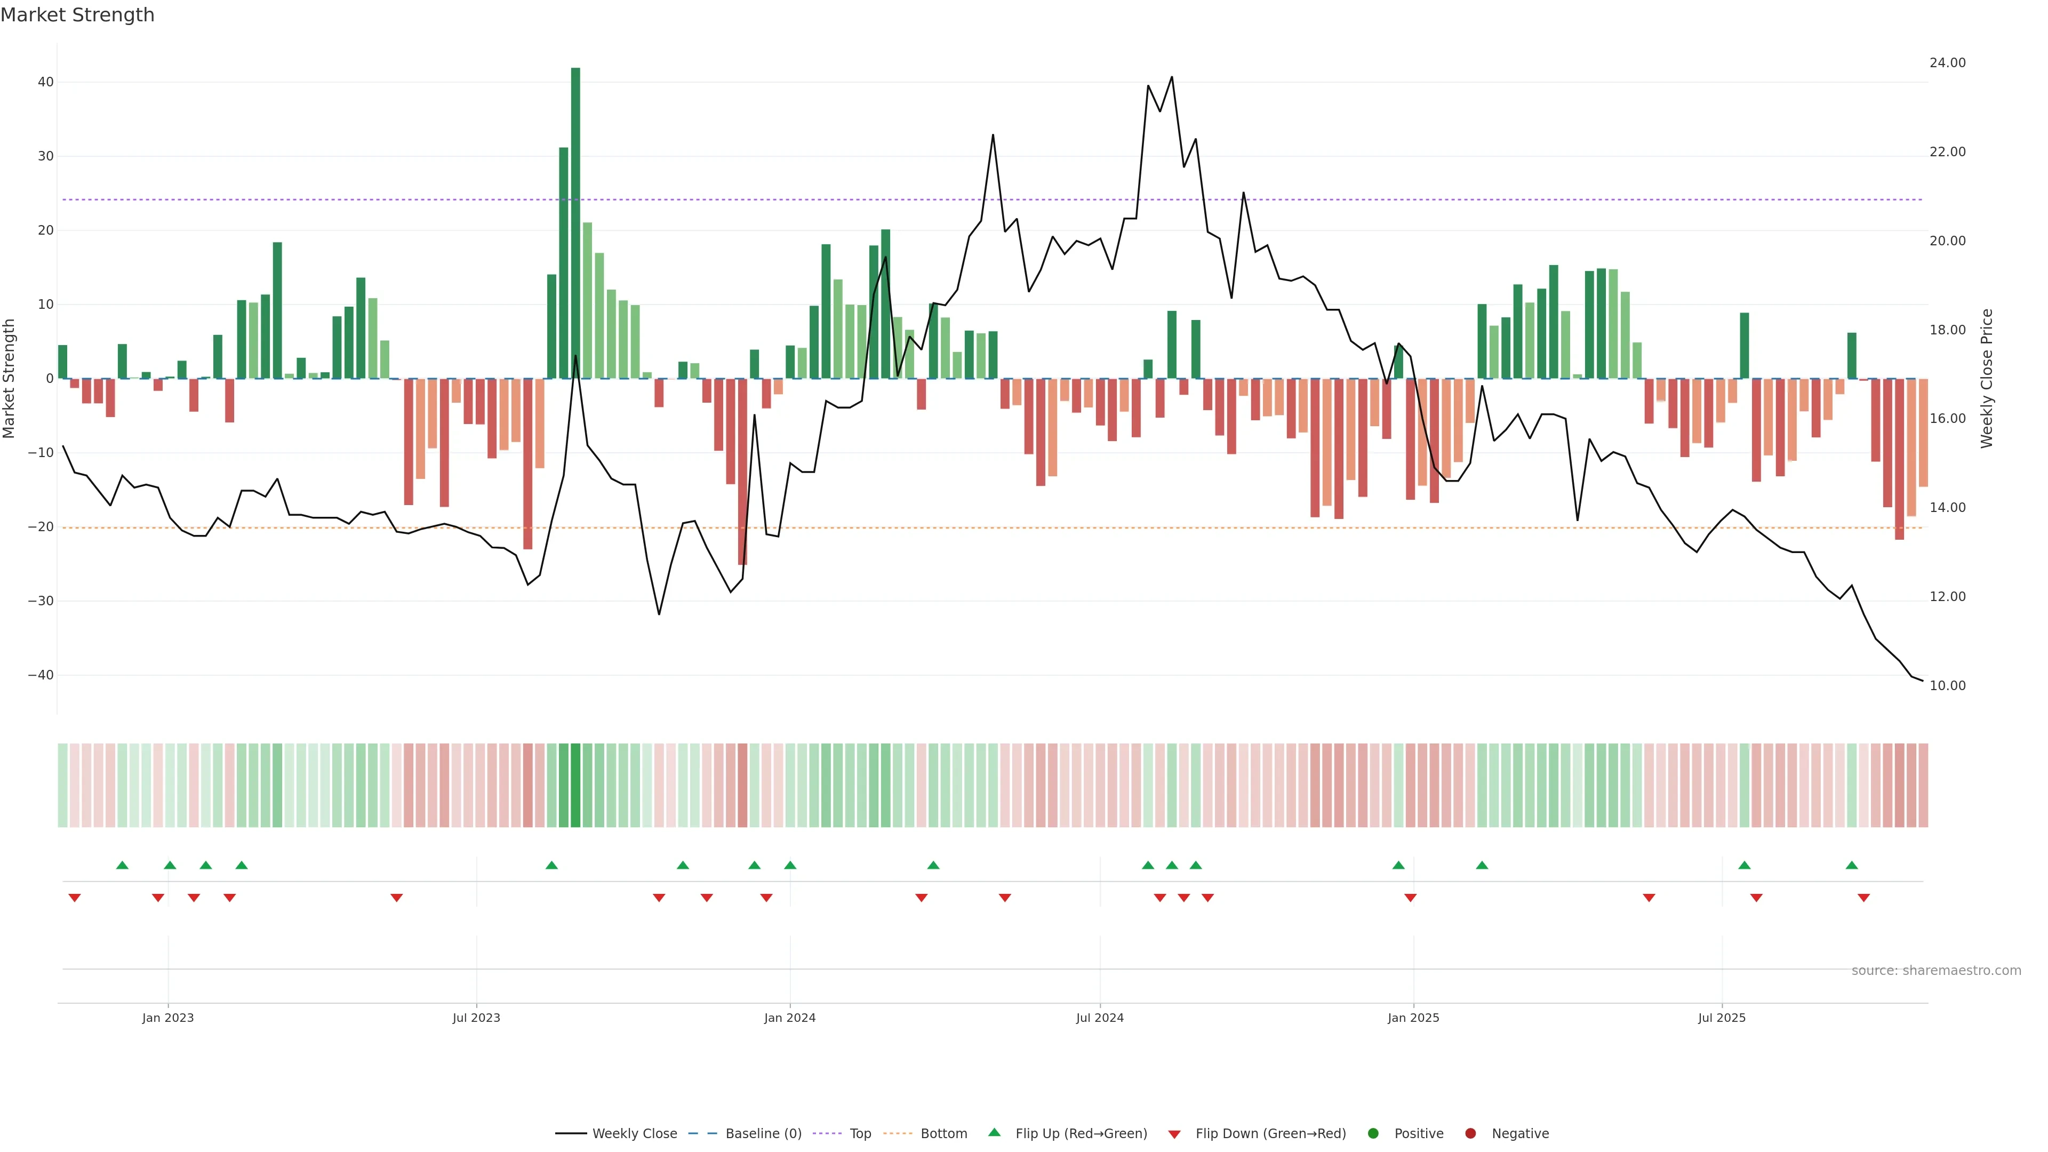Click the Flip Up green triangle legend icon
Image resolution: width=2048 pixels, height=1152 pixels.
994,1132
